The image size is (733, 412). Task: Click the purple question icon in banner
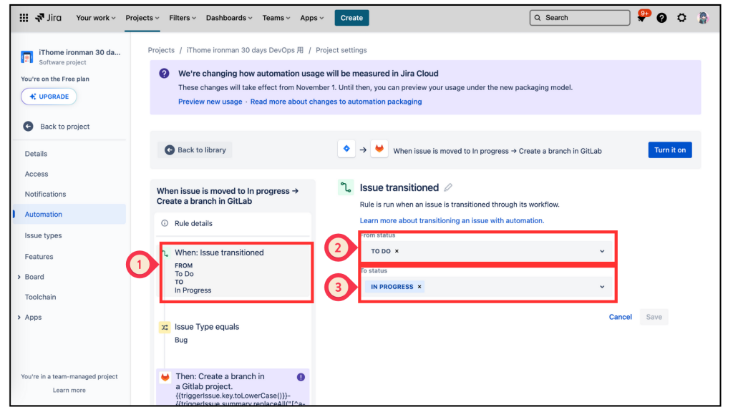pos(164,74)
